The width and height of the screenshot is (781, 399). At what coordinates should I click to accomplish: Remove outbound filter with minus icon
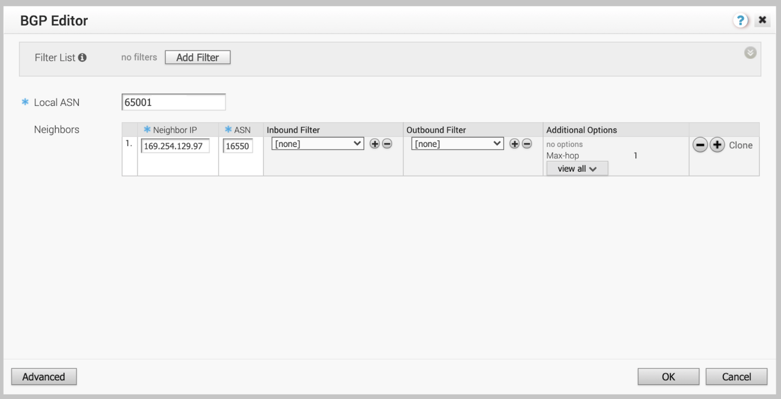point(527,144)
